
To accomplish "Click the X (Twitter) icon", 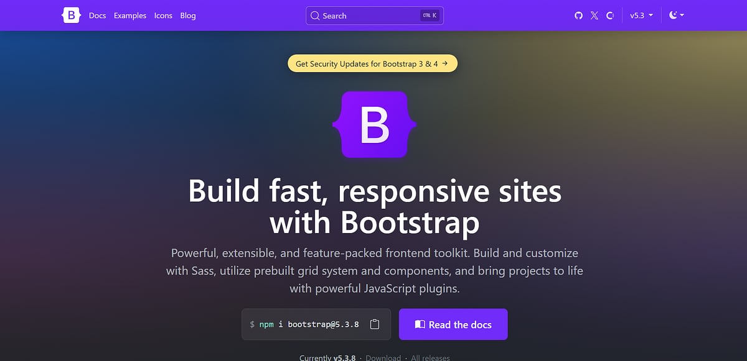I will 594,16.
